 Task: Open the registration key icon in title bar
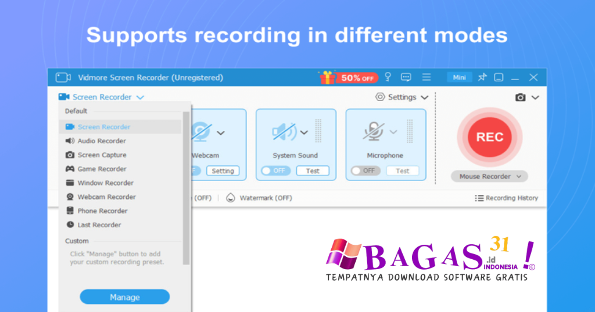(388, 77)
